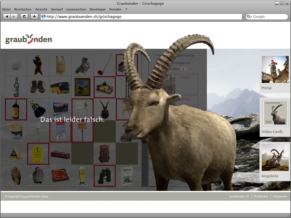The image size is (291, 218).
Task: Open the Rechtliches footer link
Action: [261, 196]
